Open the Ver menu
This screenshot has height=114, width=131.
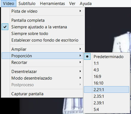[72, 4]
